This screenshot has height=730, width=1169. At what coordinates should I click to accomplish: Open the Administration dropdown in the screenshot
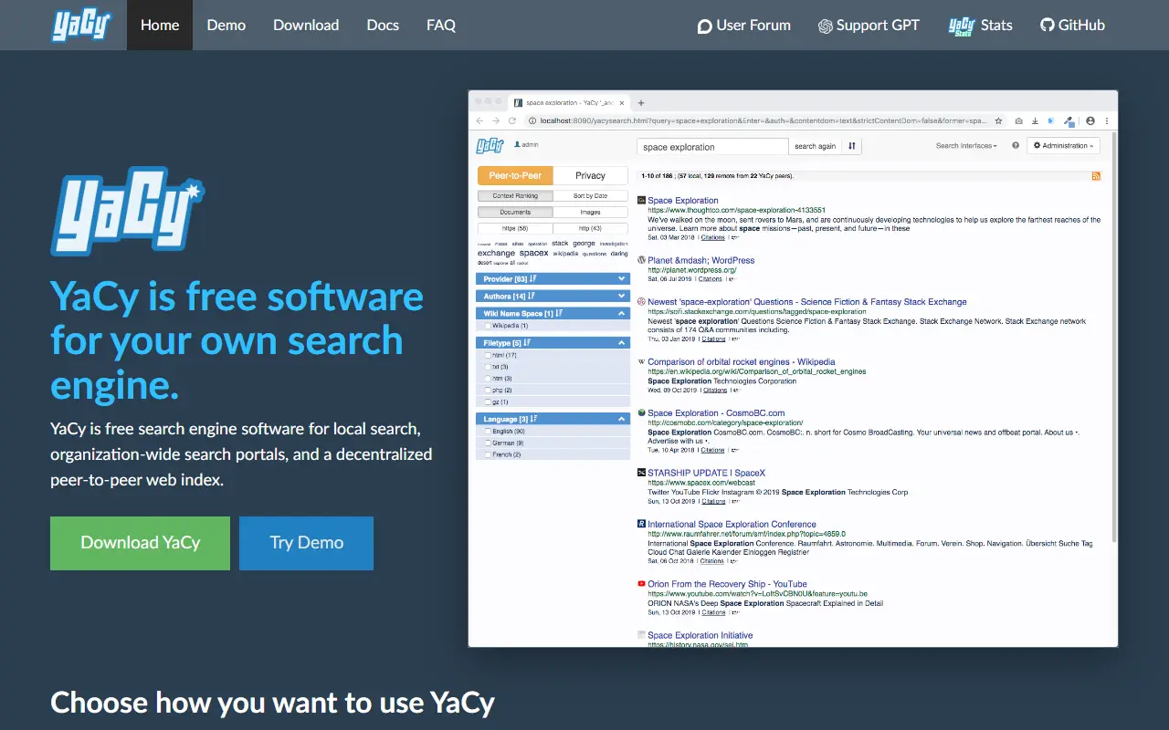point(1064,146)
